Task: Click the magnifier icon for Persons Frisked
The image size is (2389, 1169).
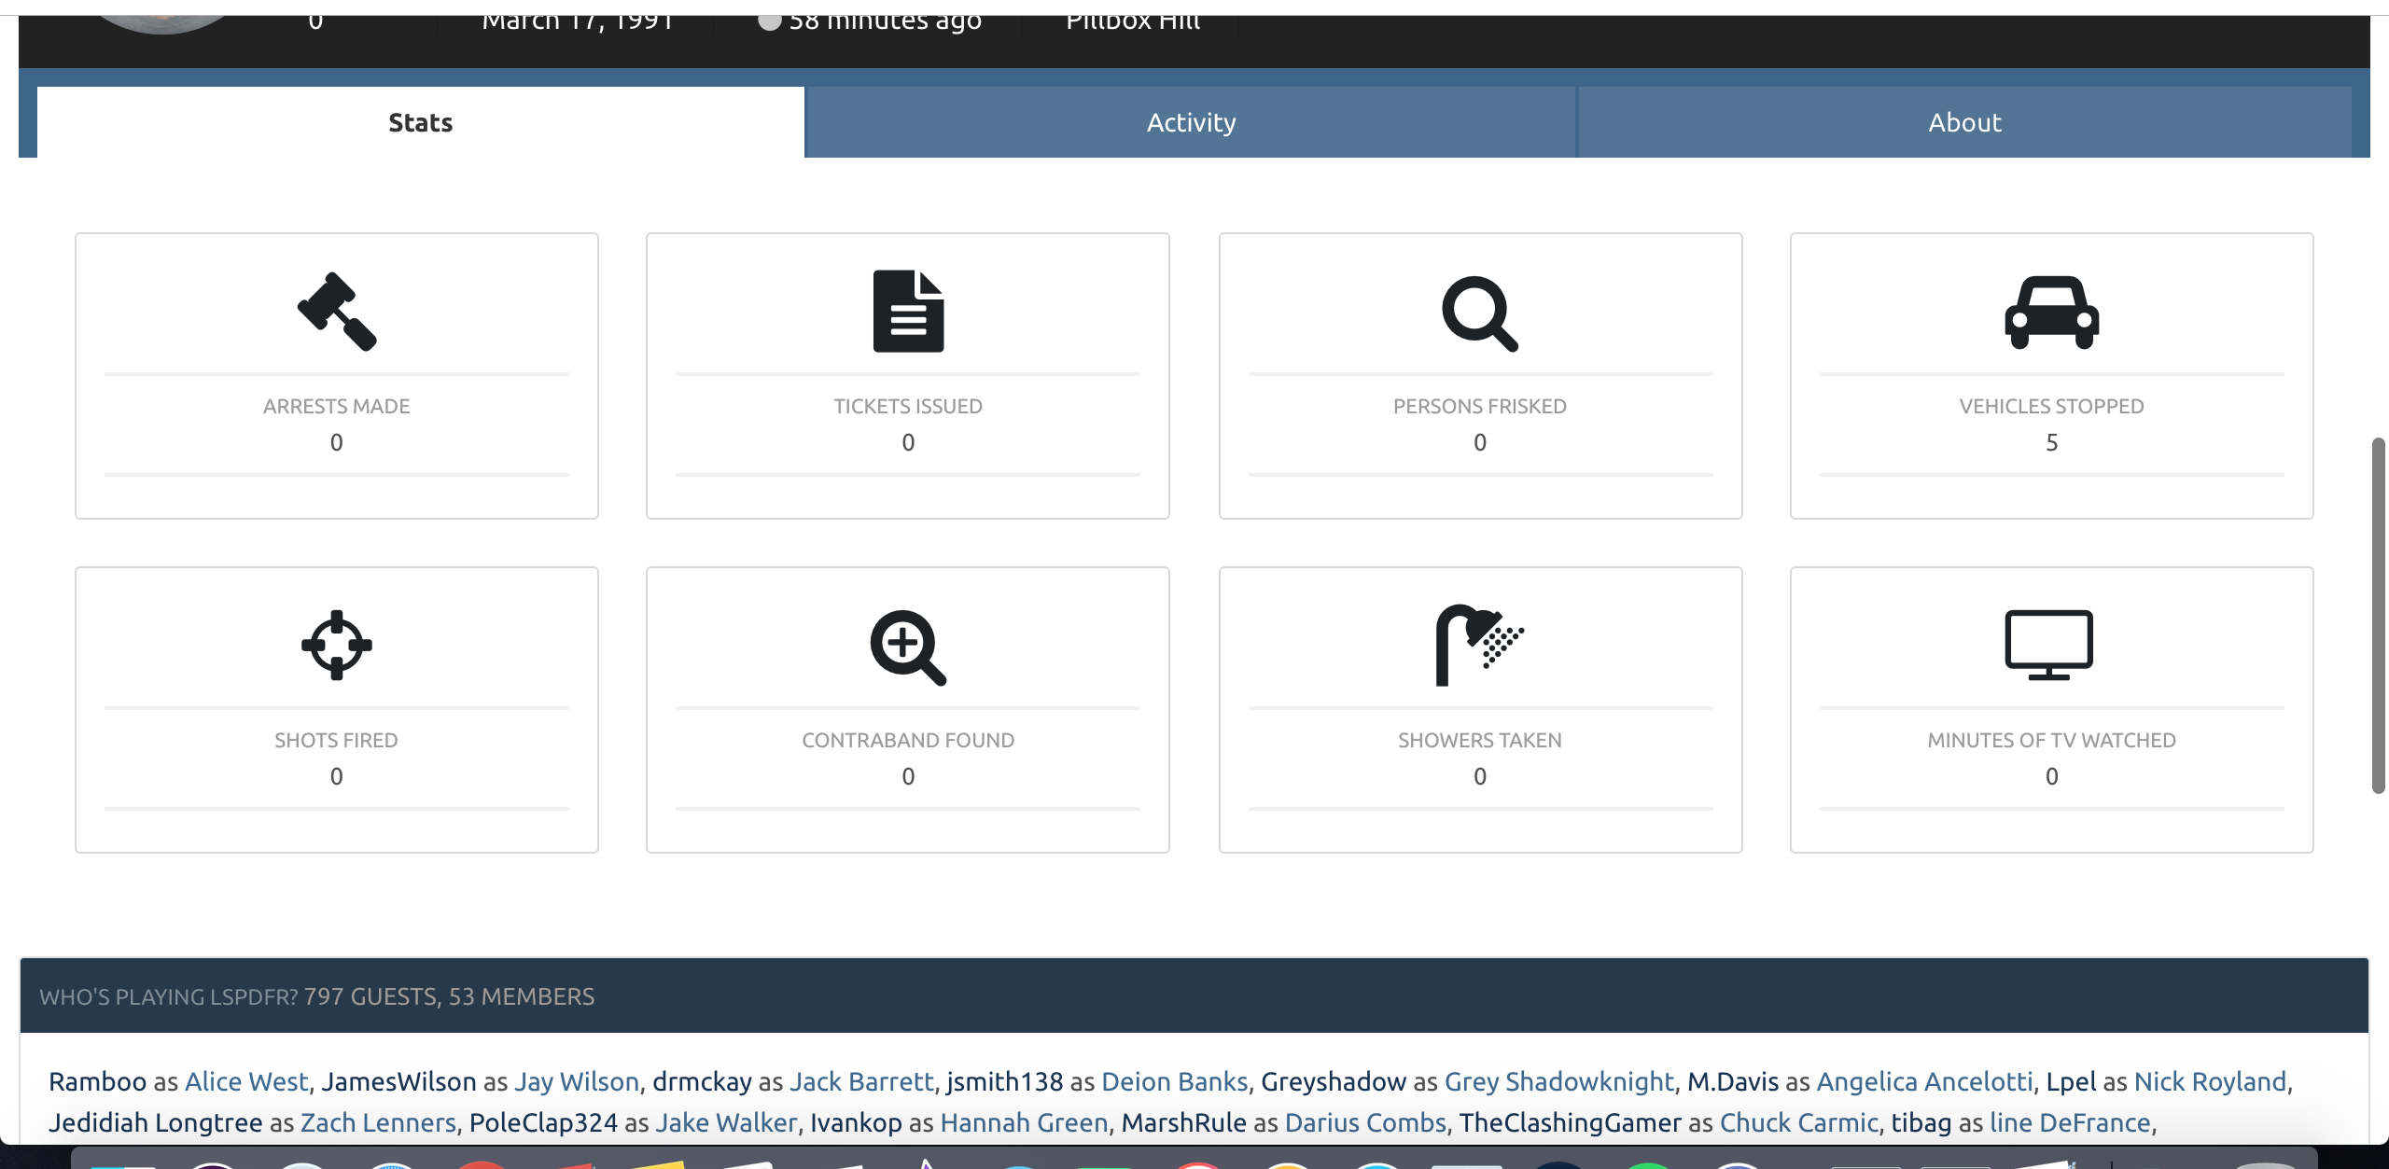Action: pyautogui.click(x=1480, y=313)
